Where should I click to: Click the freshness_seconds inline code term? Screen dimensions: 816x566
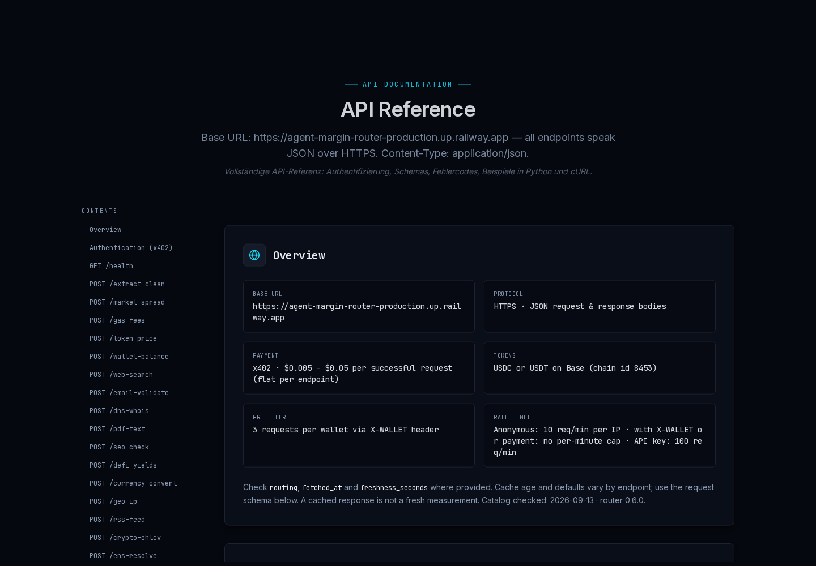[394, 487]
